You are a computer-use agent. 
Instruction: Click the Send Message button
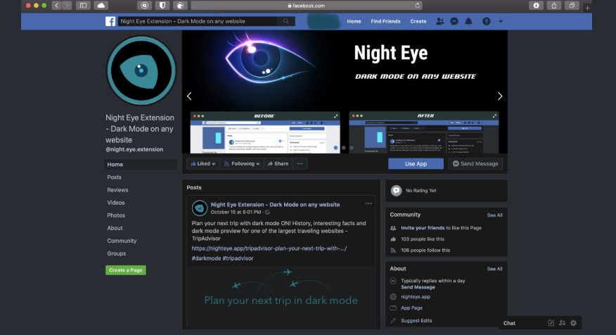click(x=475, y=163)
